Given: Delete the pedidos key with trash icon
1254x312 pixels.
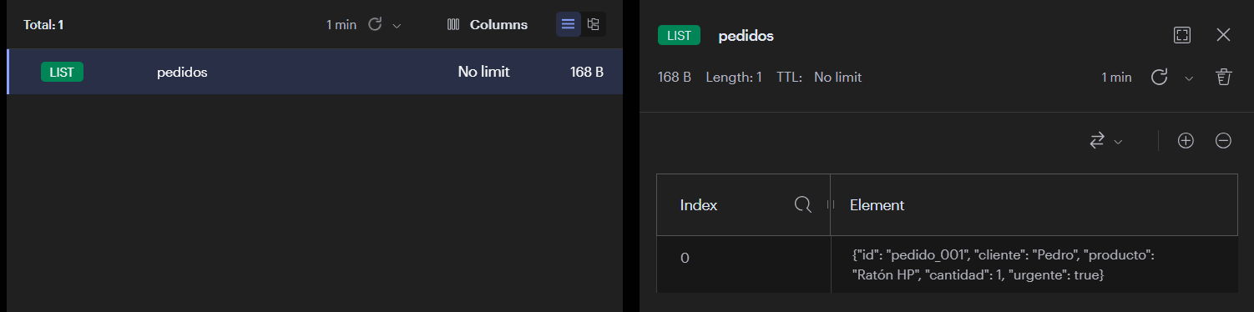Looking at the screenshot, I should 1224,77.
